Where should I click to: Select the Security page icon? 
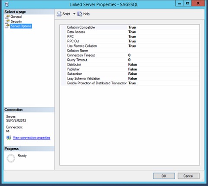[7, 22]
